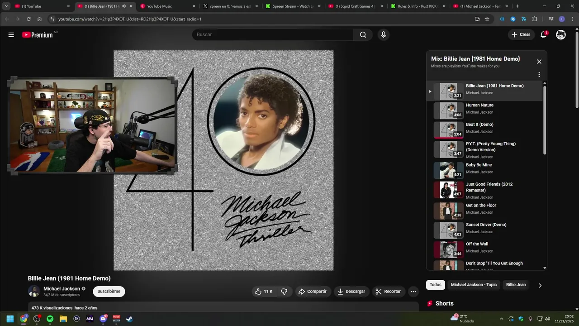Open more actions ellipsis below video
Screen dimensions: 579x326
[413, 292]
